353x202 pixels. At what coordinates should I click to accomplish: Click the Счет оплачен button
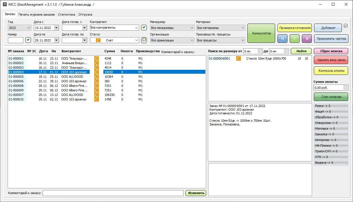[331, 97]
